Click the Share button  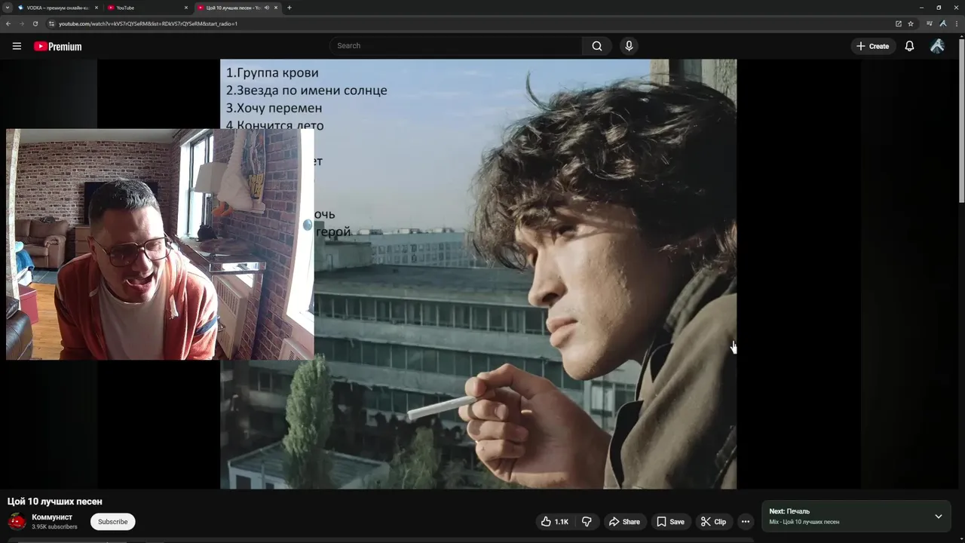point(624,522)
